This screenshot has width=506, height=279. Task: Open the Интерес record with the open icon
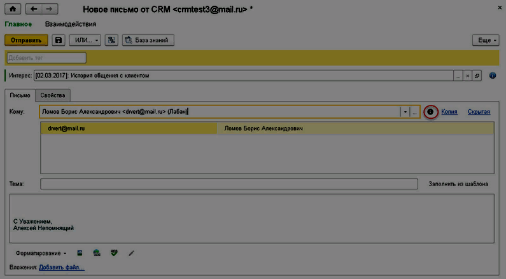coord(477,76)
